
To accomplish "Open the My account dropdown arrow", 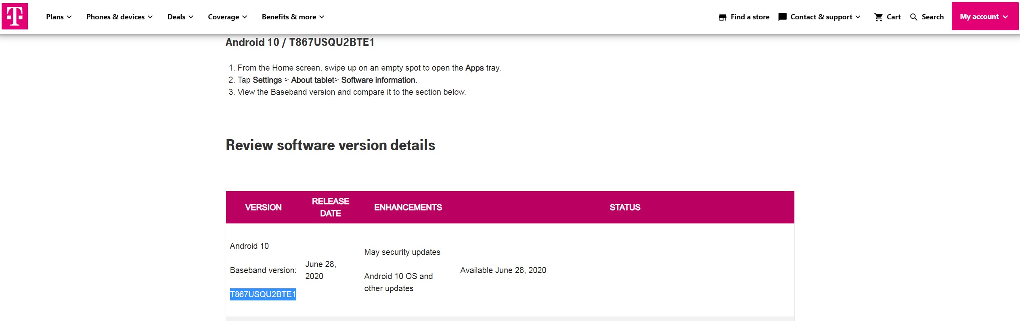I will (1005, 17).
